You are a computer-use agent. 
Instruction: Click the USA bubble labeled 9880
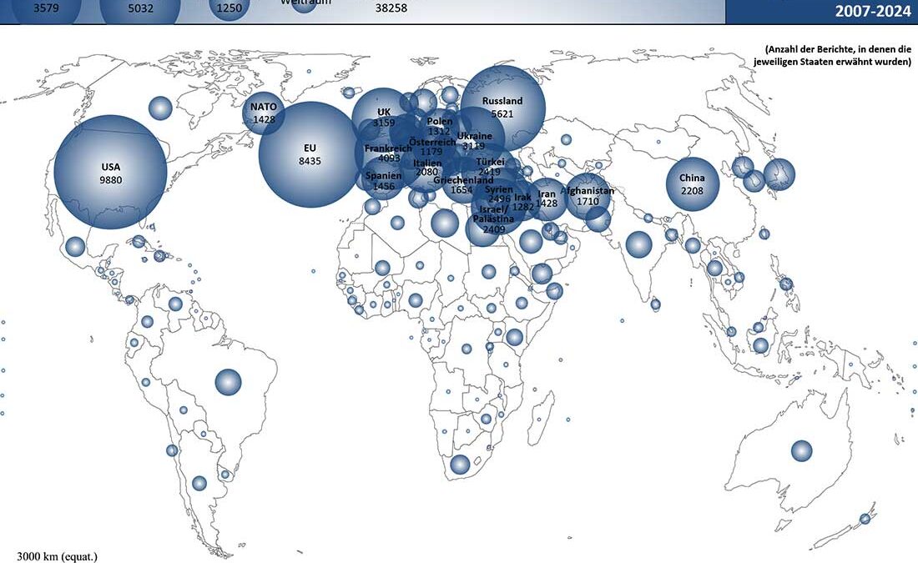pos(110,172)
